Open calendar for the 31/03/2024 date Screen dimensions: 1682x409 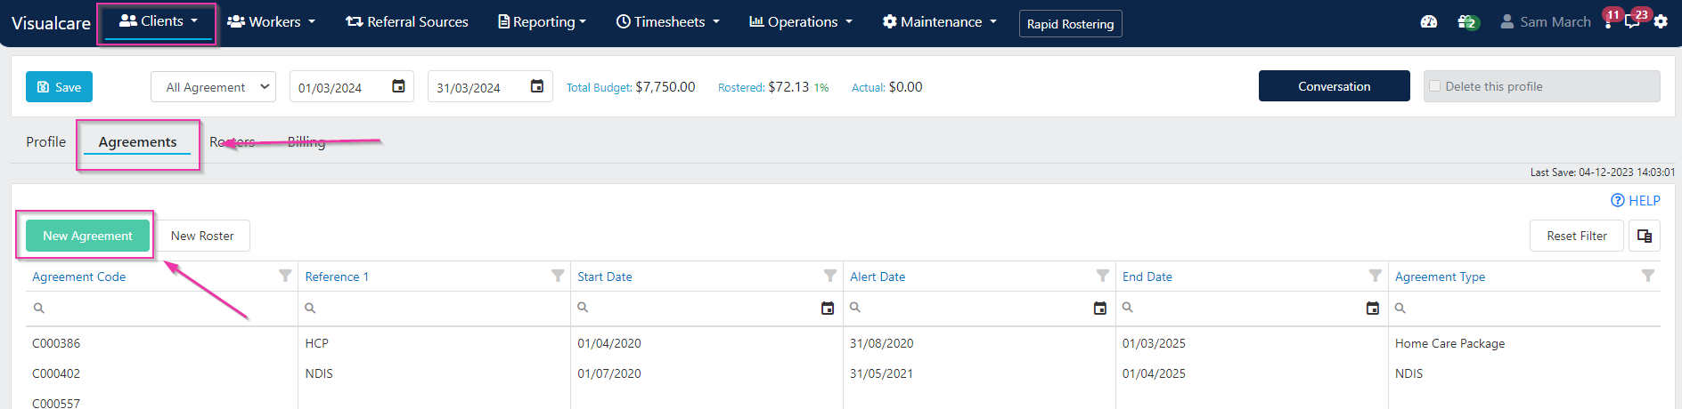pyautogui.click(x=537, y=86)
